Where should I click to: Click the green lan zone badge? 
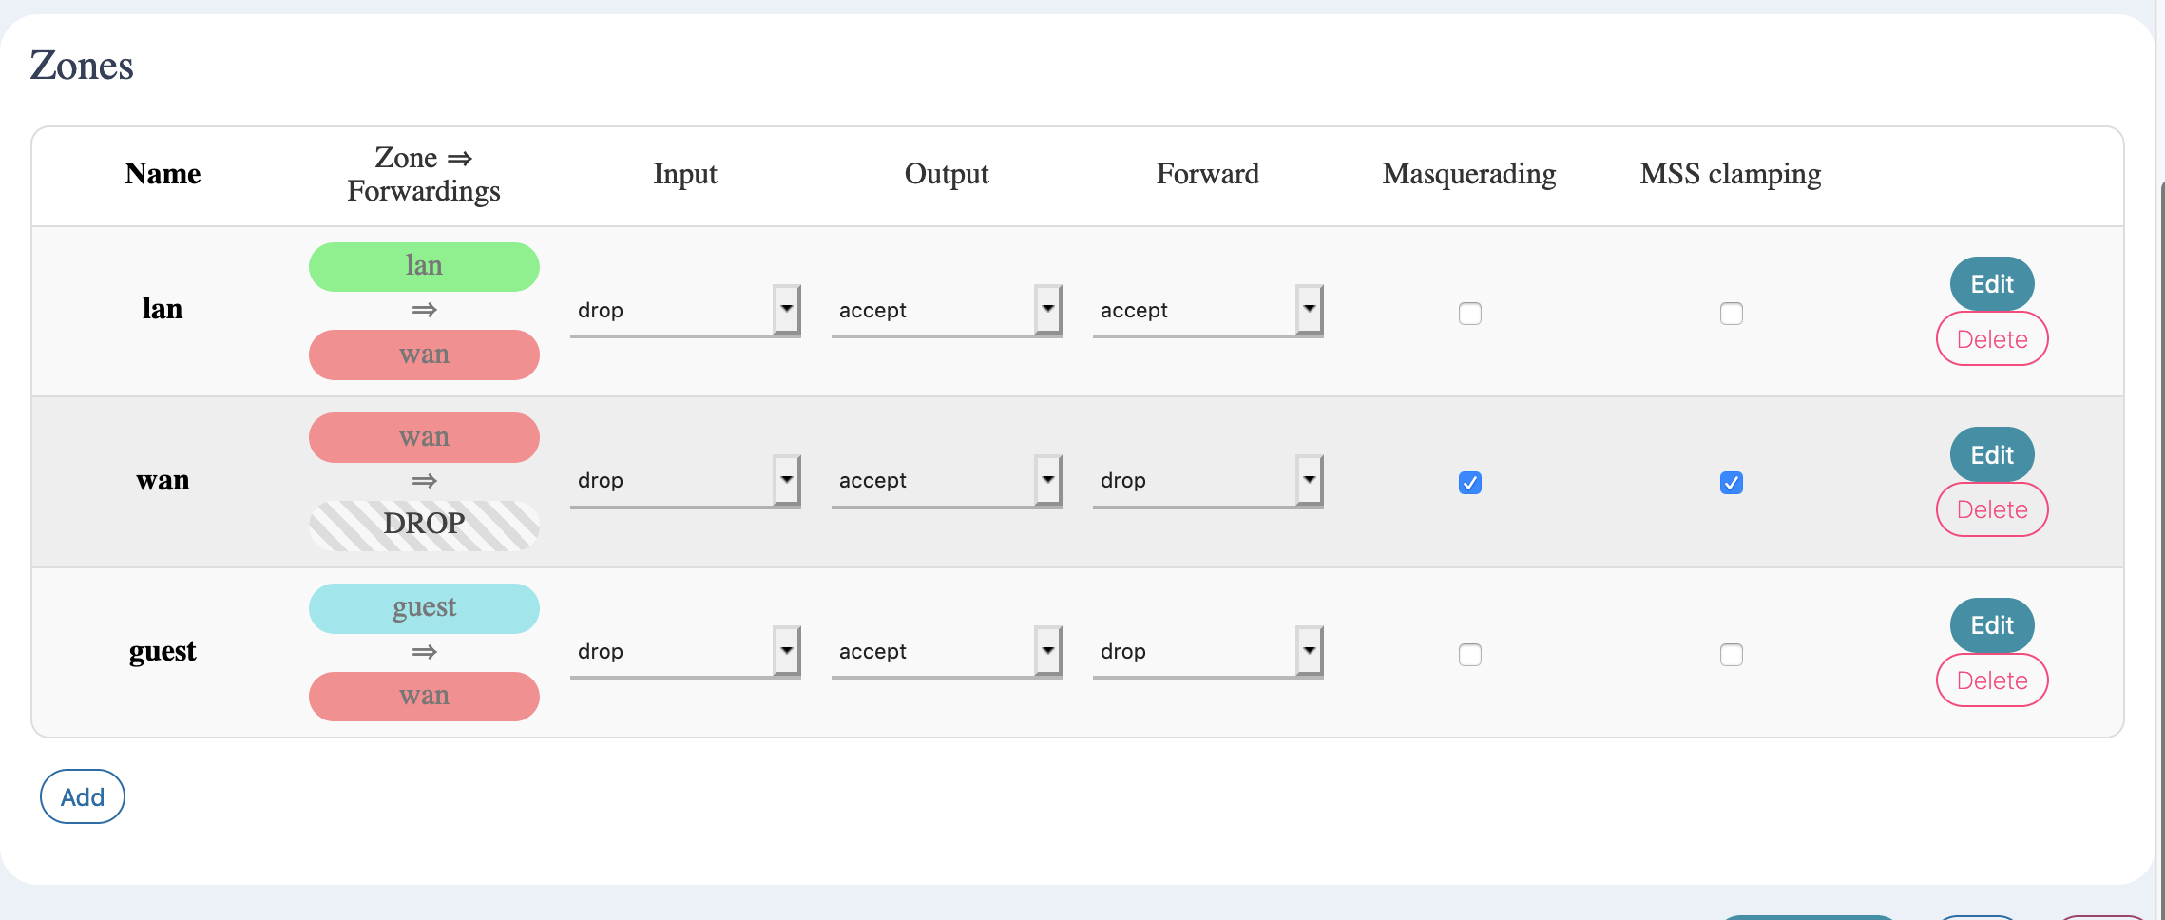click(423, 266)
